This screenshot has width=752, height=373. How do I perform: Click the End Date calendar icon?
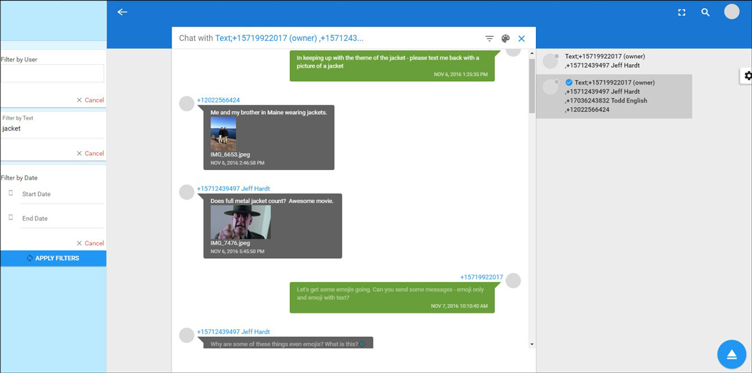pos(11,218)
